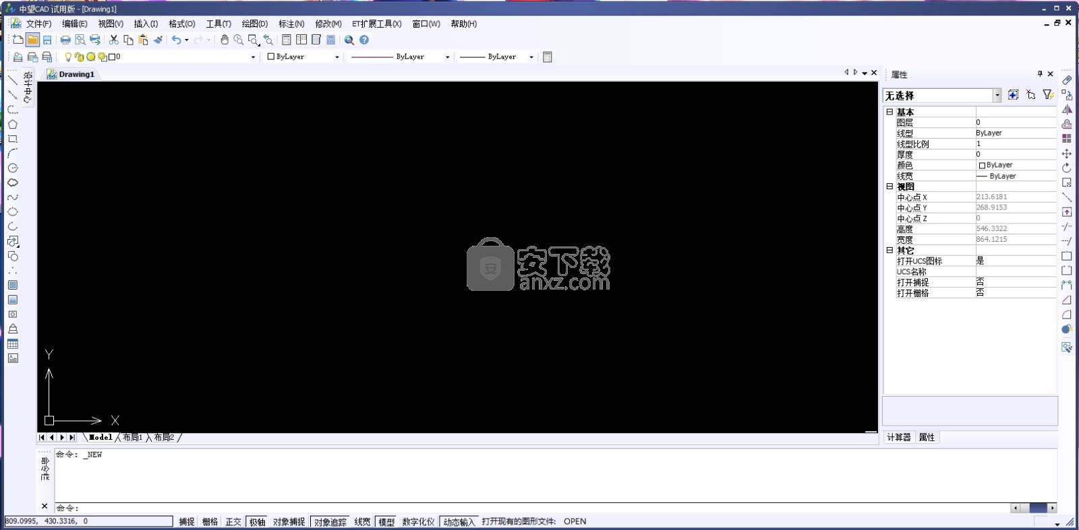Select the Mirror tool in right toolbar
Image resolution: width=1079 pixels, height=530 pixels.
1066,109
